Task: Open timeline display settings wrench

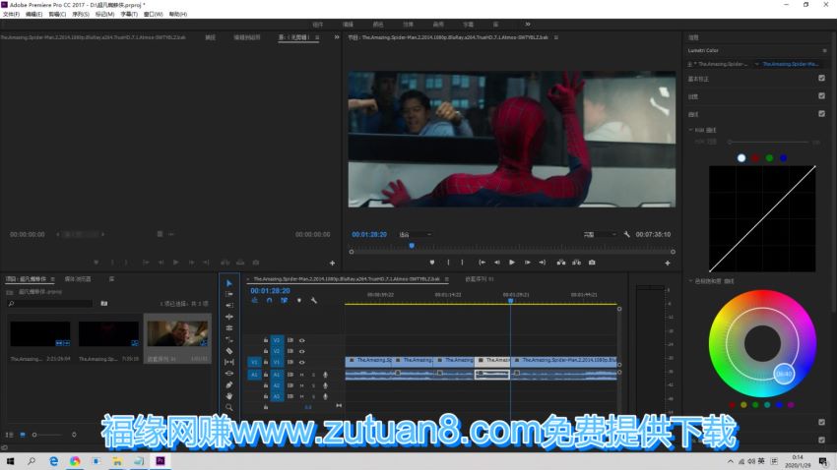Action: (314, 301)
